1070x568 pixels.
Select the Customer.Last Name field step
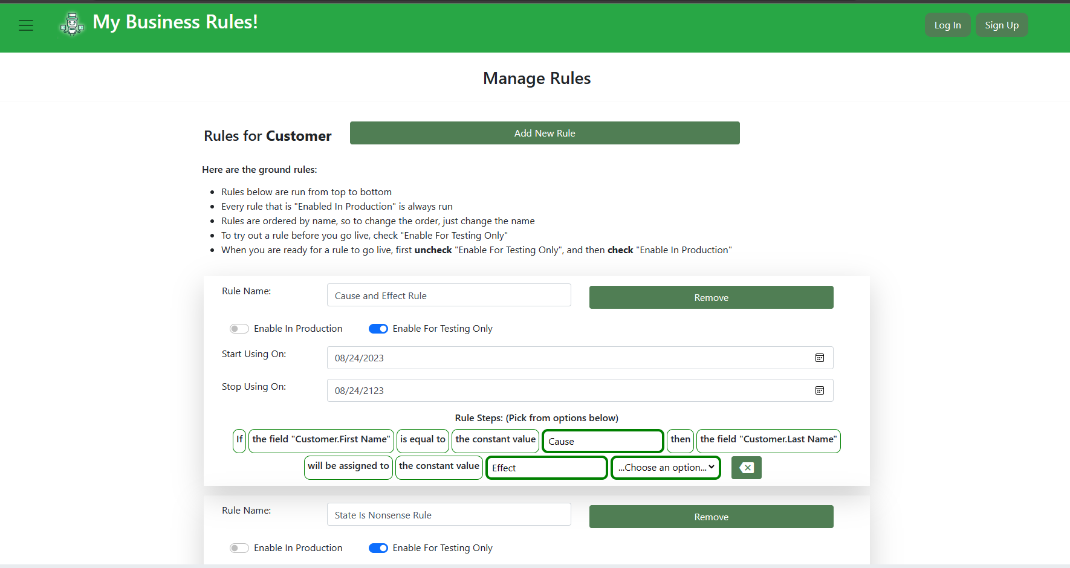pos(768,441)
